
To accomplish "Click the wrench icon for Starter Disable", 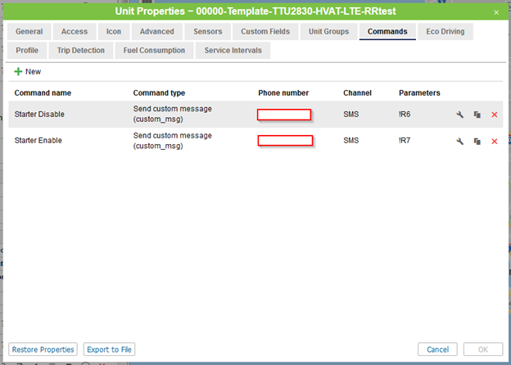I will pos(460,115).
